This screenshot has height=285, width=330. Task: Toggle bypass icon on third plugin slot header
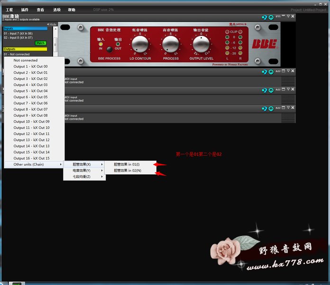click(265, 90)
